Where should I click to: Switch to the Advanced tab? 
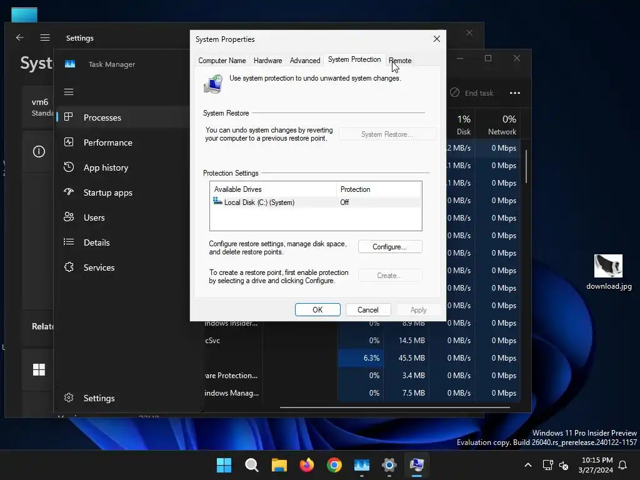305,61
